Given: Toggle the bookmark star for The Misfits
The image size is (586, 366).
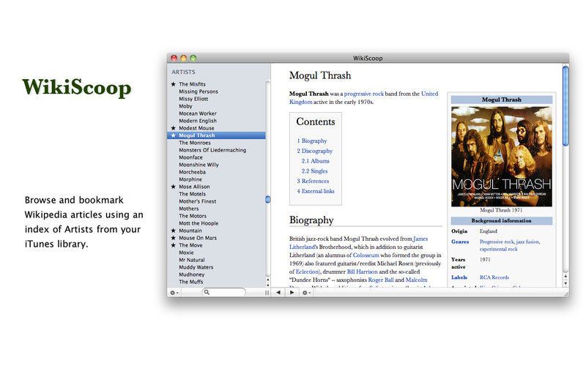Looking at the screenshot, I should pyautogui.click(x=173, y=84).
